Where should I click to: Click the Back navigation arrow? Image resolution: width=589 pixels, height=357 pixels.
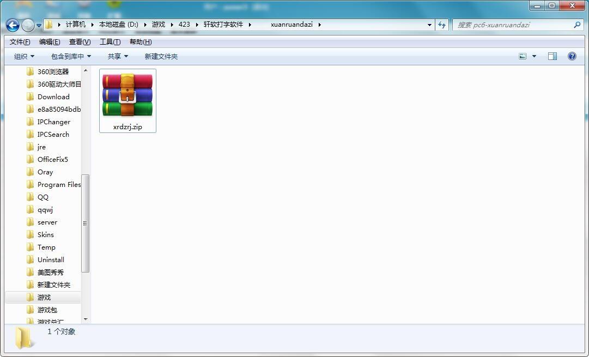[x=13, y=25]
